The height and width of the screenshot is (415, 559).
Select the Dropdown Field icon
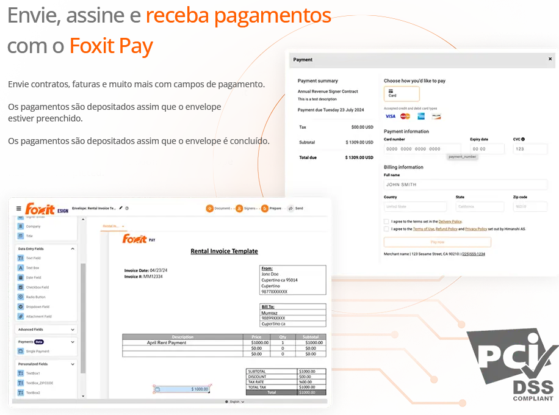coord(21,306)
